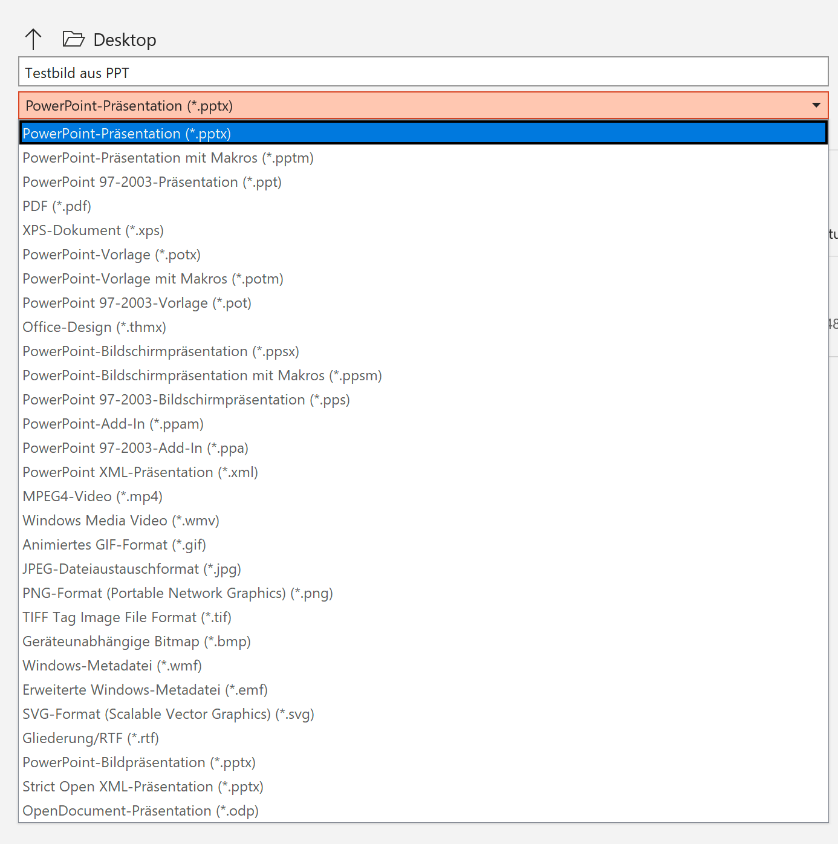Select PowerPoint-Bildpräsentation (*.pptx)
This screenshot has height=844, width=838.
click(423, 762)
